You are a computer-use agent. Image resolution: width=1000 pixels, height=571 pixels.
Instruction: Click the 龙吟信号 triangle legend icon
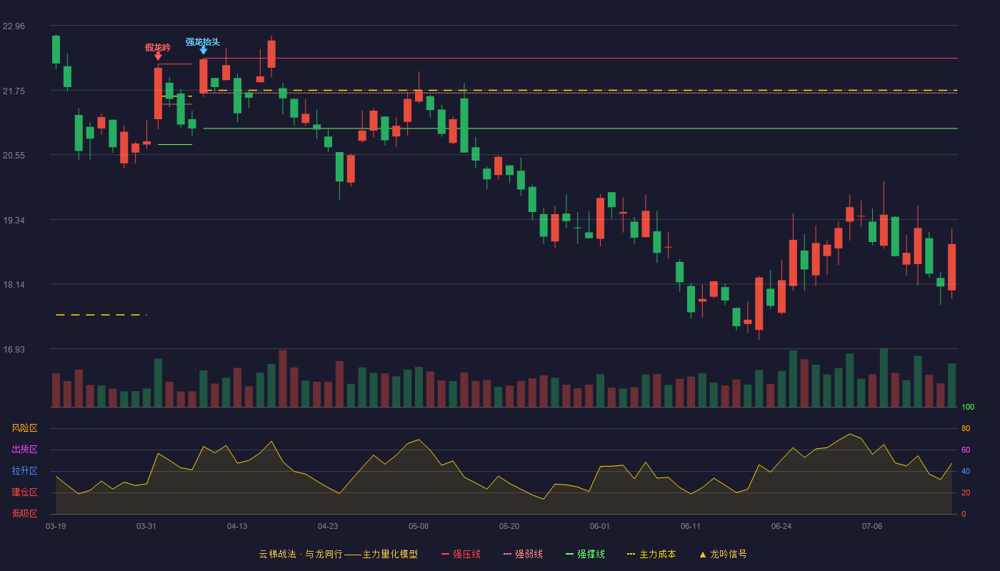(x=703, y=554)
